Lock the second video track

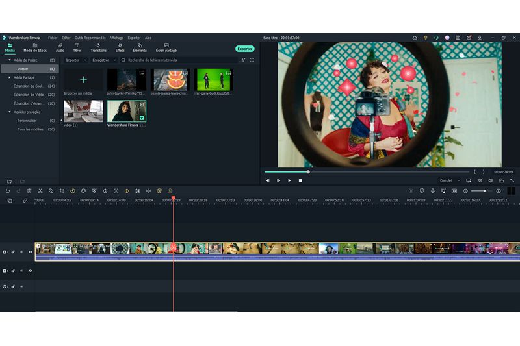pyautogui.click(x=14, y=271)
